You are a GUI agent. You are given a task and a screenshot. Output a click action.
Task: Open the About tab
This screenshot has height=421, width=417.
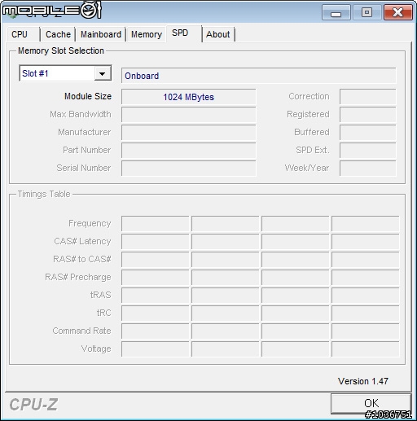(218, 34)
